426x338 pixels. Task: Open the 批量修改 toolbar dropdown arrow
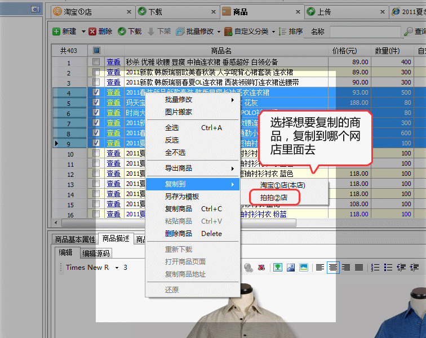pos(219,32)
